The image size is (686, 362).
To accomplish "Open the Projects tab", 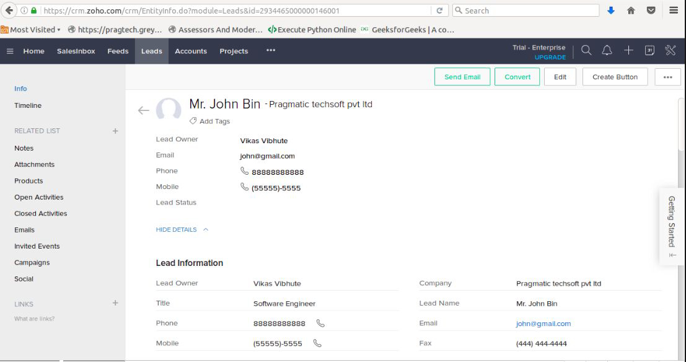I will coord(234,51).
